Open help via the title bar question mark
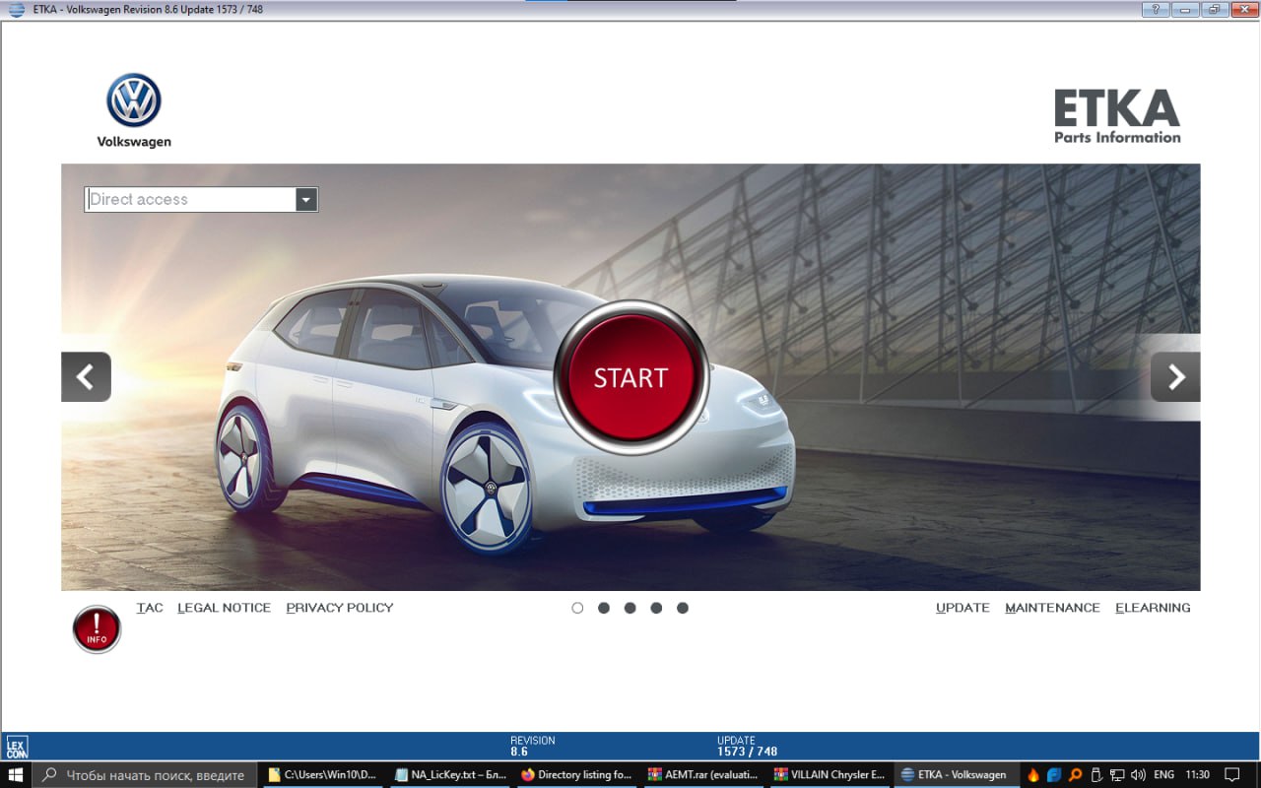The image size is (1261, 788). coord(1154,9)
